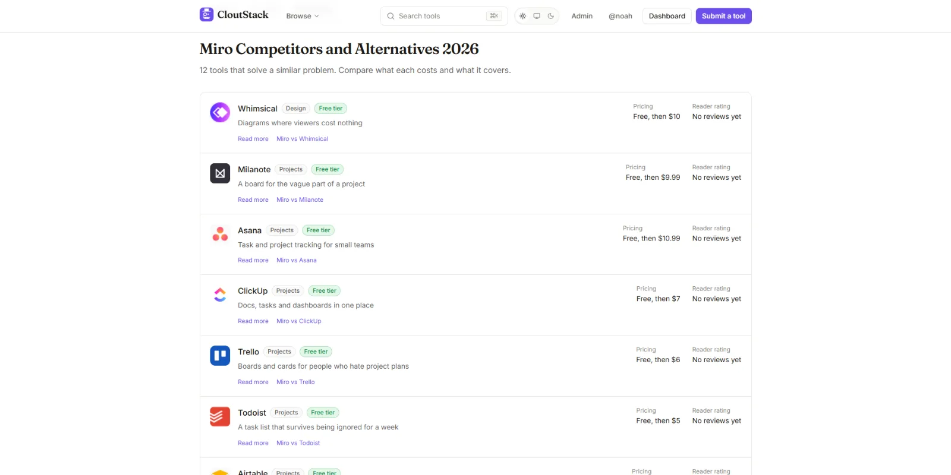The height and width of the screenshot is (475, 951).
Task: Click the 'Free, then $10.99' price
Action: (x=651, y=239)
